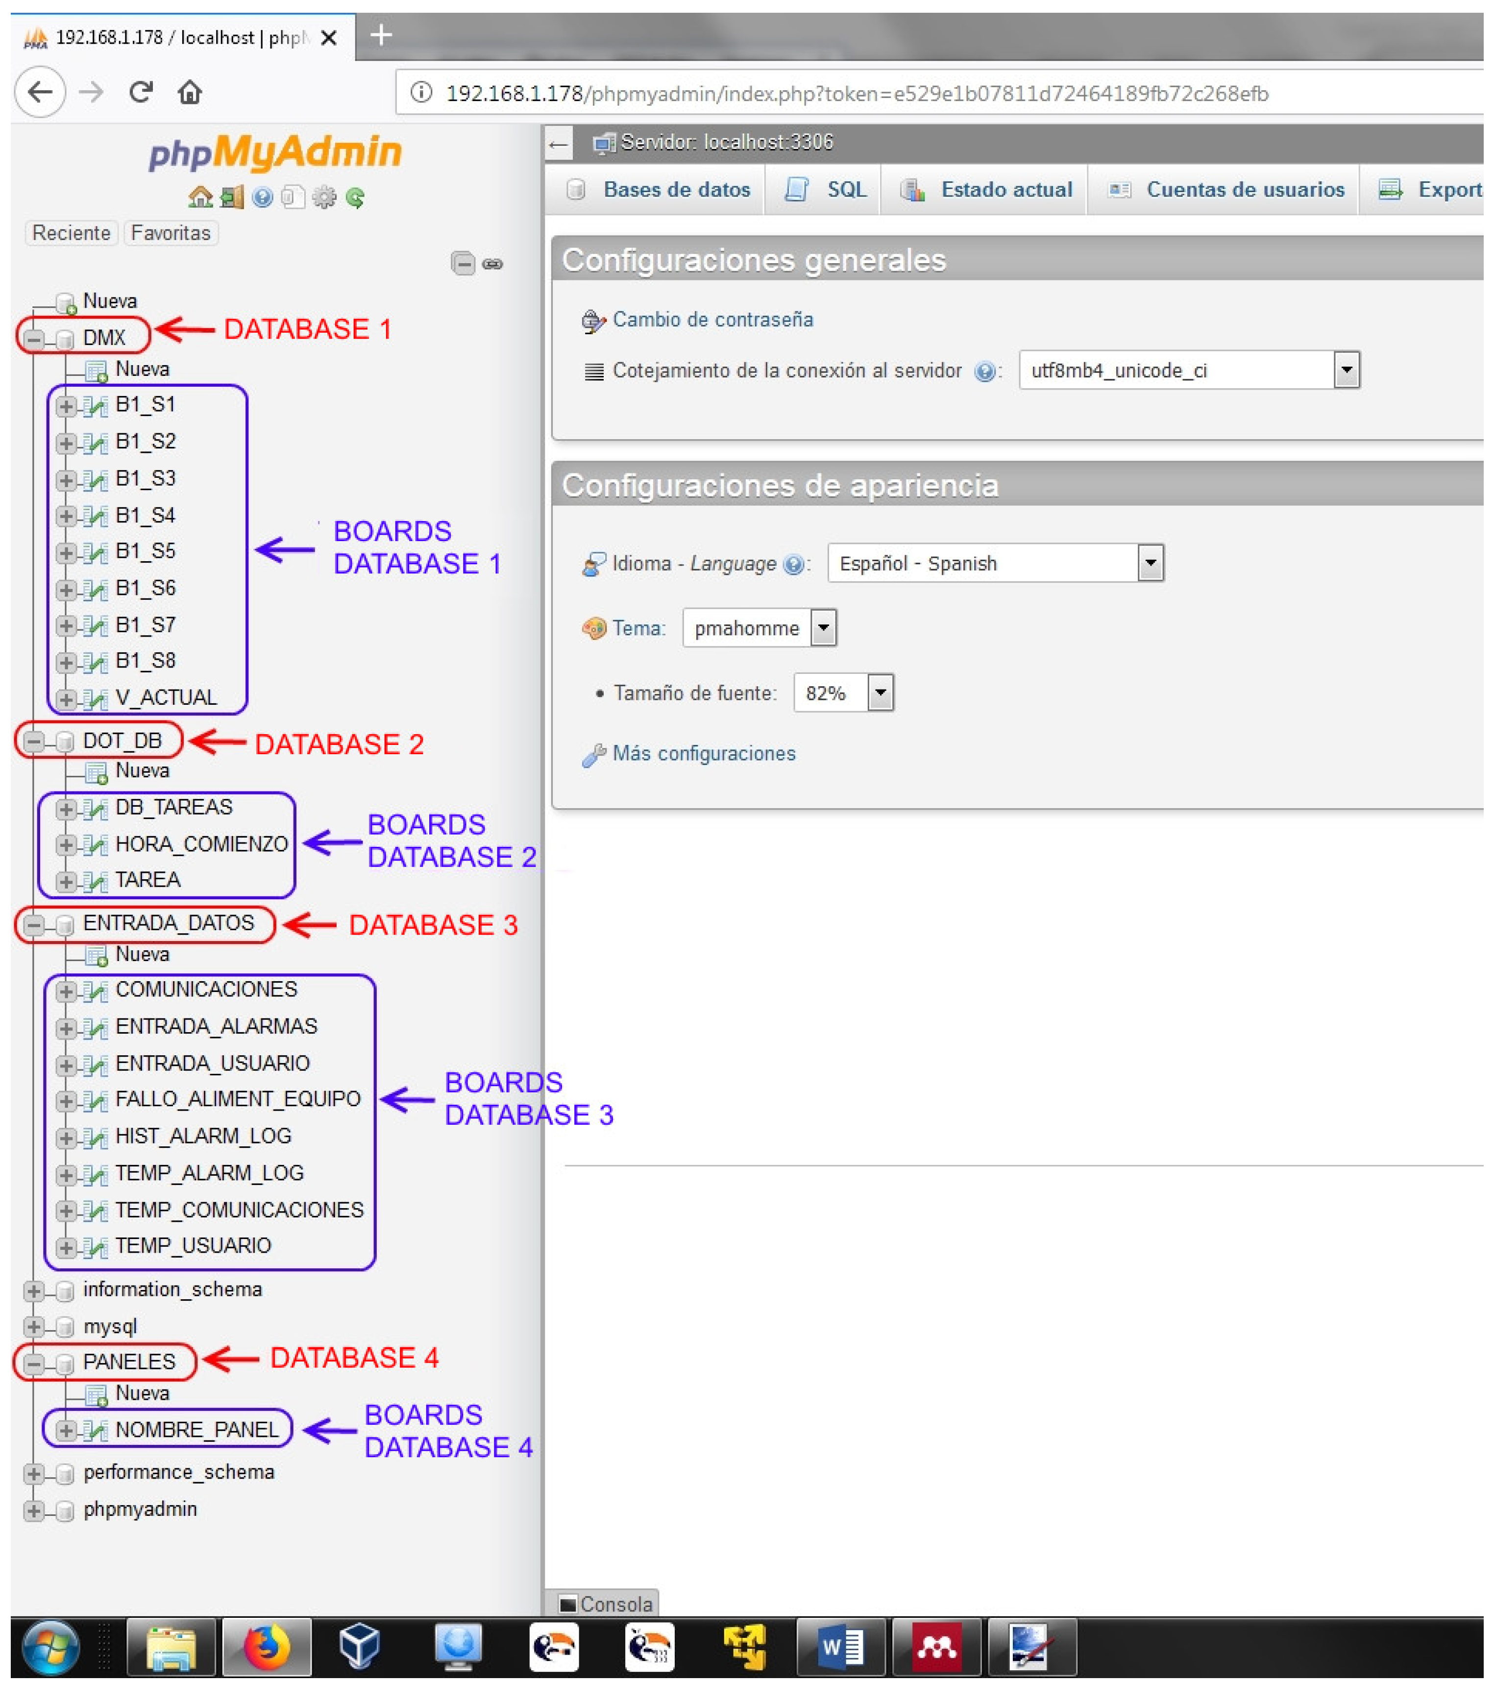The height and width of the screenshot is (1684, 1494).
Task: Click the Cambio de contraseña link
Action: coord(712,320)
